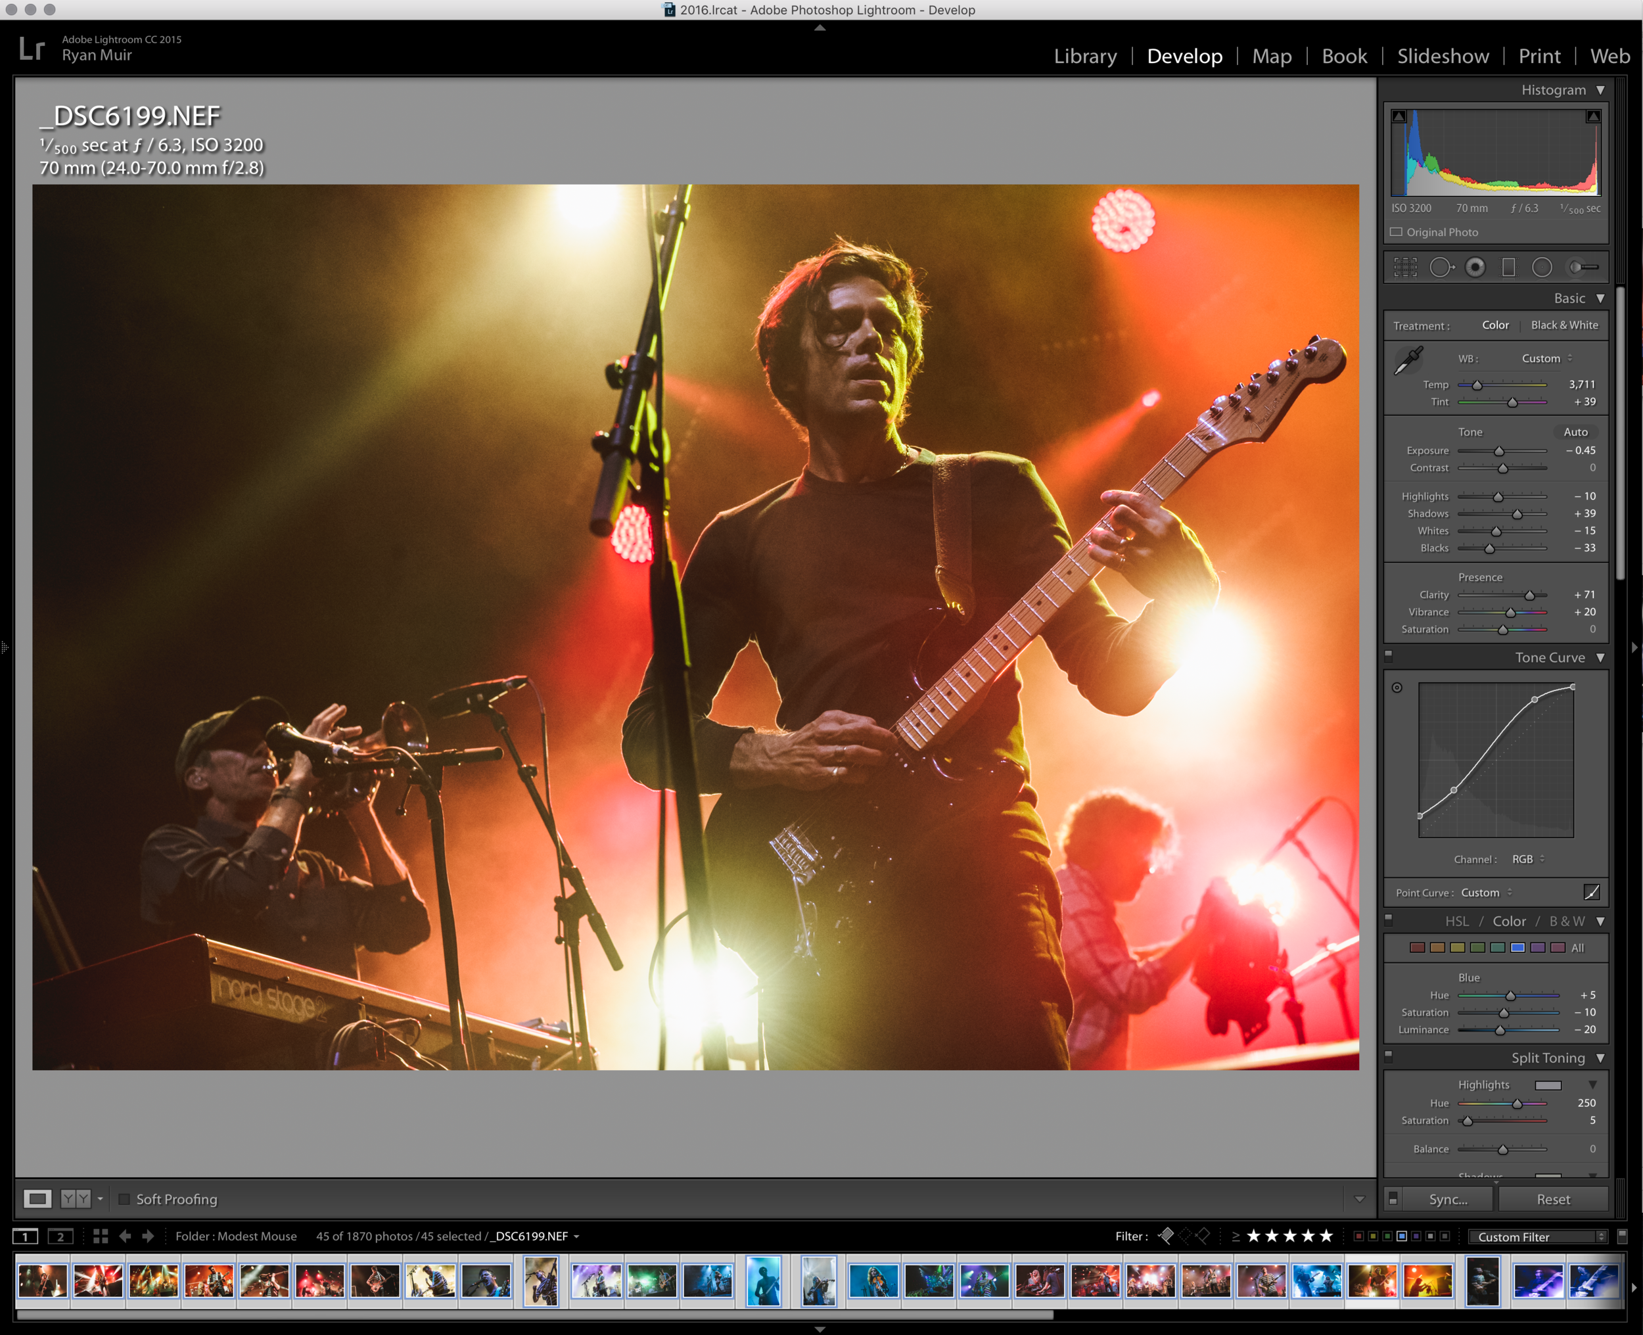Open the Before/After view options dropdown
Image resolution: width=1643 pixels, height=1335 pixels.
(x=100, y=1199)
